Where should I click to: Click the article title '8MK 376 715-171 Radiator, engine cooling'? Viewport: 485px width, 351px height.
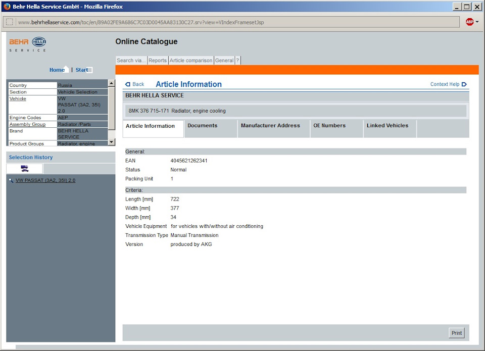coord(177,111)
